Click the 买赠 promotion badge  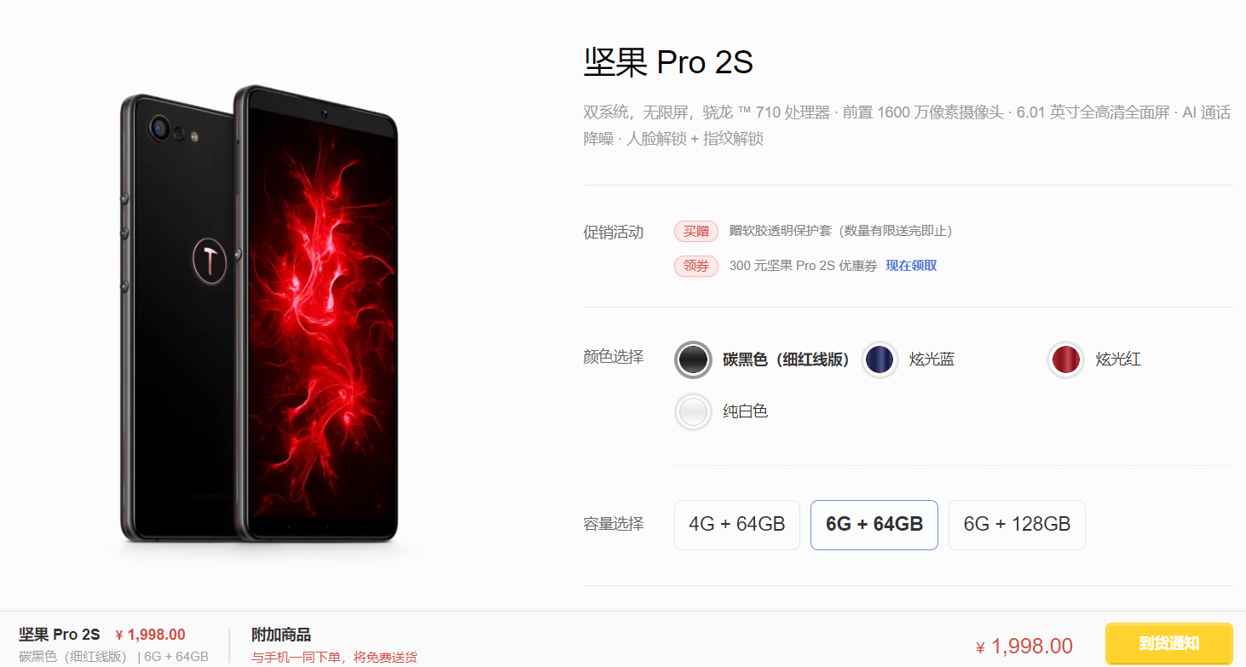(696, 231)
